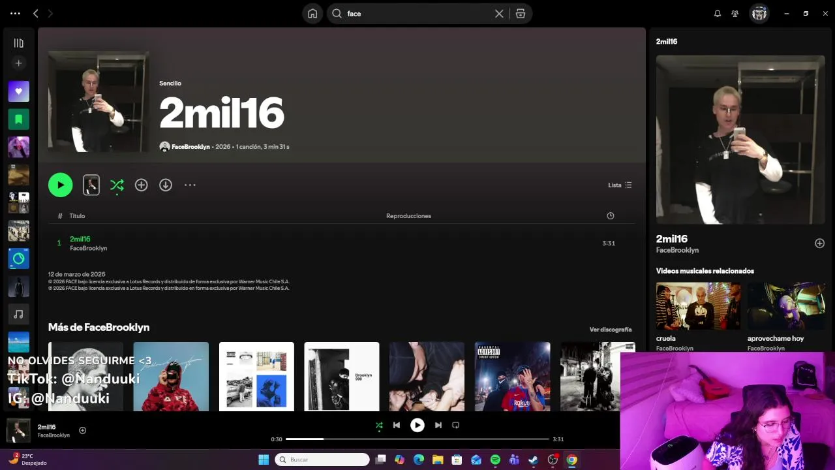The image size is (835, 470).
Task: Open the Windows Start menu
Action: click(264, 460)
